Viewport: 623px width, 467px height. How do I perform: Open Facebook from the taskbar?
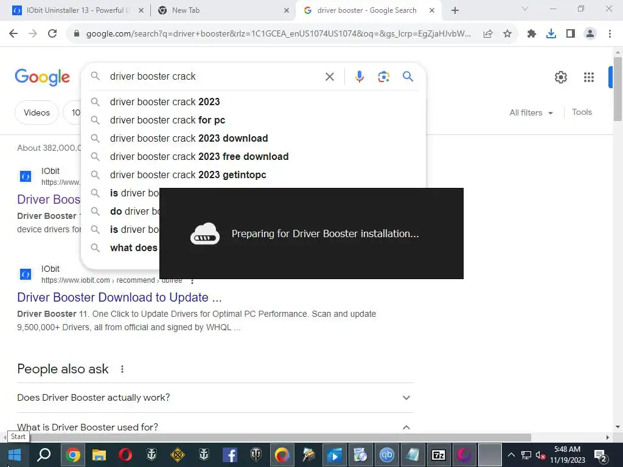(230, 455)
